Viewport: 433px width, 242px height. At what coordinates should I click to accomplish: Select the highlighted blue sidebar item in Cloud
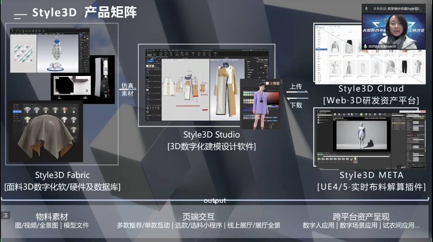coord(322,49)
